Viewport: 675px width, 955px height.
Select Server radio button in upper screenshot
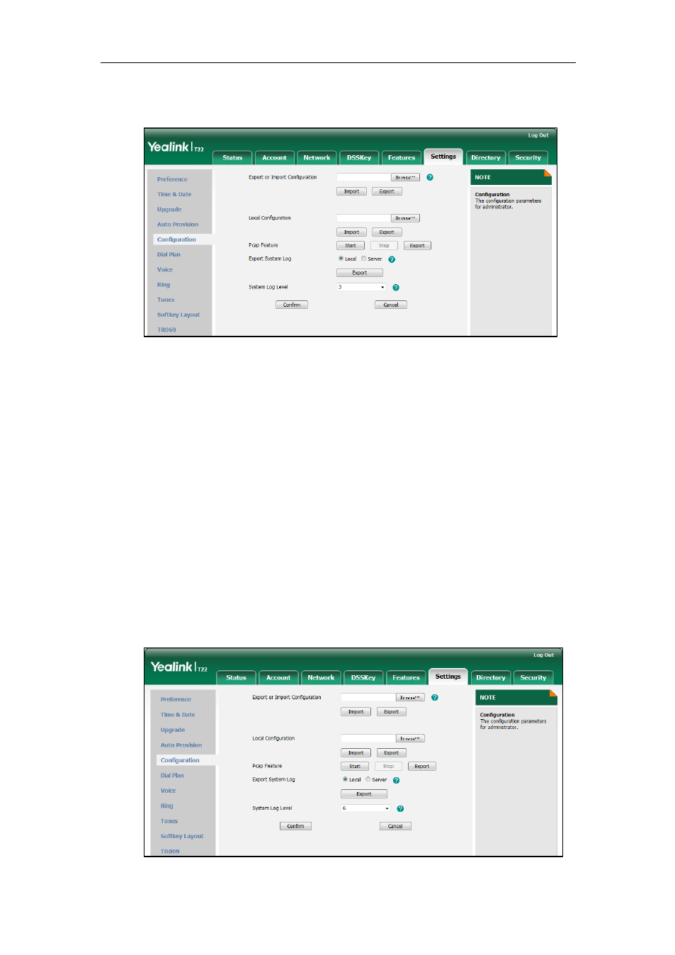pyautogui.click(x=363, y=259)
